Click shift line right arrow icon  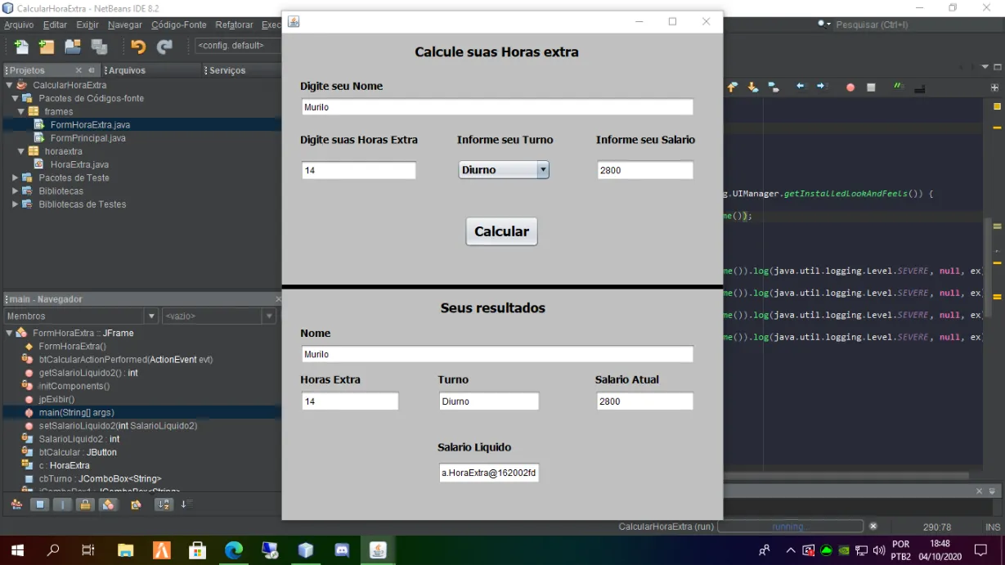tap(822, 87)
